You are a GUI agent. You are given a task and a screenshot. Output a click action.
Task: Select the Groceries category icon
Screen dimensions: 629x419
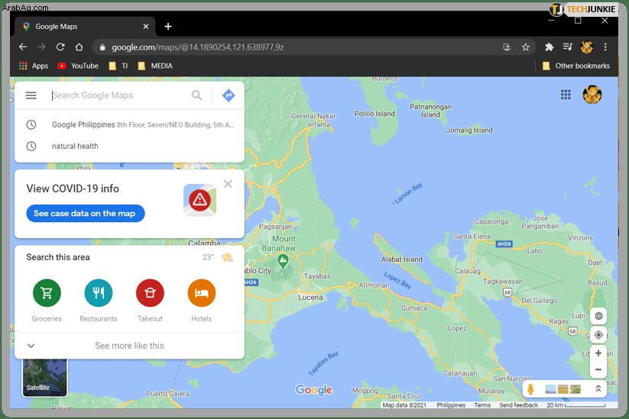[x=47, y=293]
